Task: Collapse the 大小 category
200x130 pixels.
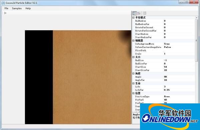Action: pos(133,57)
